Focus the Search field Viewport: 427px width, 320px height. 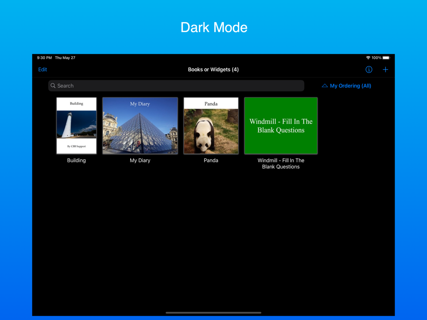pyautogui.click(x=176, y=86)
